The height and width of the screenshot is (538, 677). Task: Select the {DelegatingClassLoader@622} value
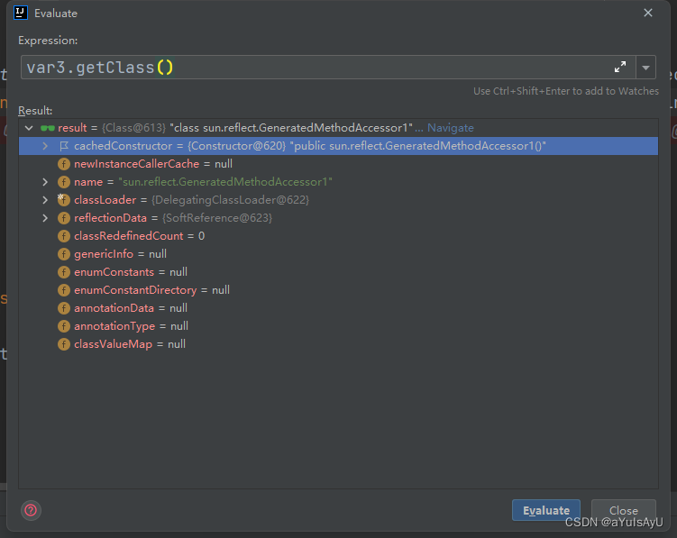pos(230,200)
